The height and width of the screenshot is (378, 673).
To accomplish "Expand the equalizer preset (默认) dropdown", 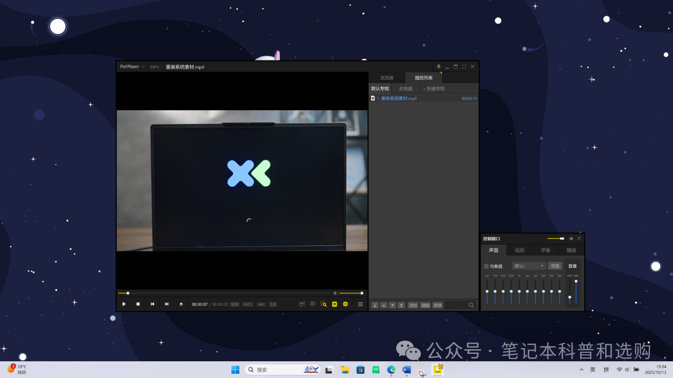I will point(529,266).
